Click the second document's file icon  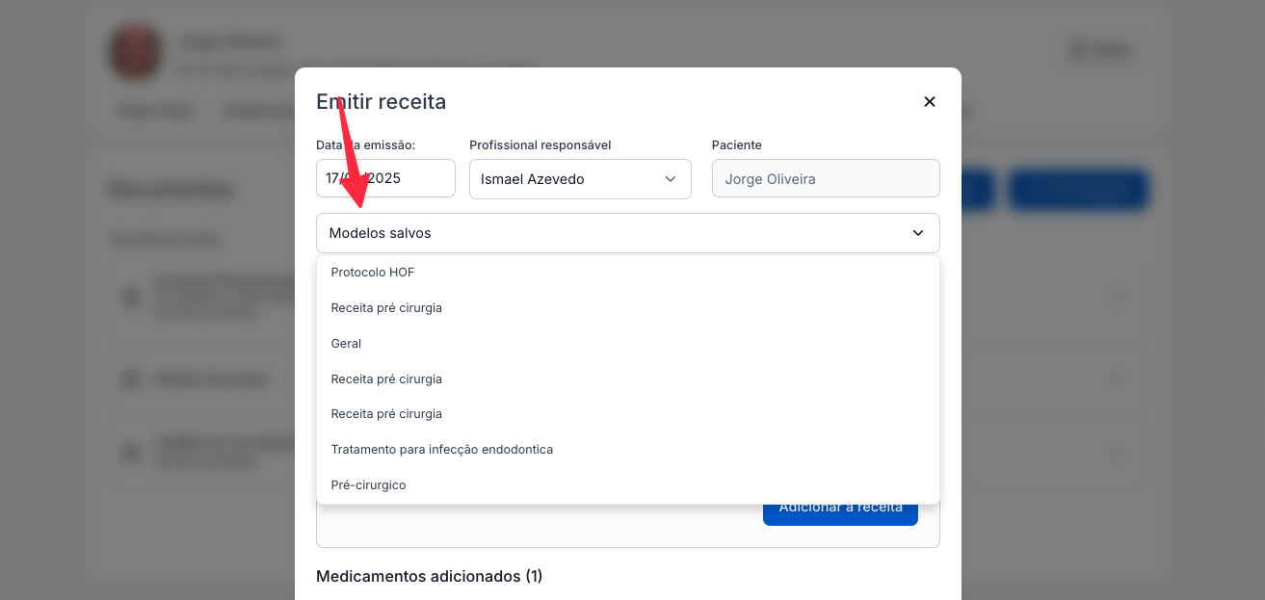click(x=131, y=380)
